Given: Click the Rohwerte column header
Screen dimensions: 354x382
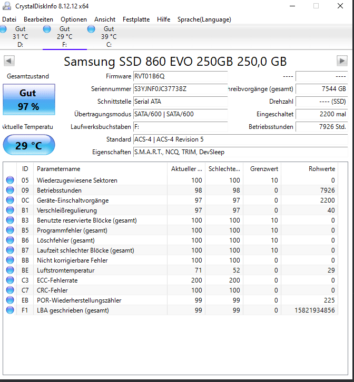Looking at the screenshot, I should pyautogui.click(x=310, y=169).
